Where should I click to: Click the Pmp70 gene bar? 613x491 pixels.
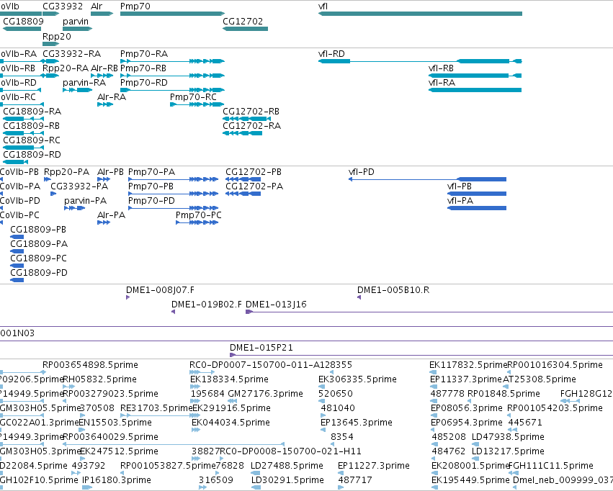172,14
